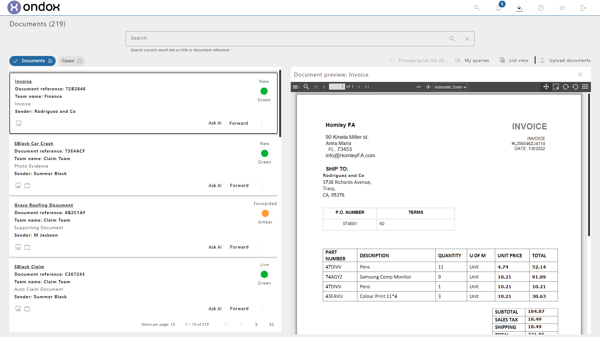Switch to List view
This screenshot has width=600, height=337.
click(514, 61)
